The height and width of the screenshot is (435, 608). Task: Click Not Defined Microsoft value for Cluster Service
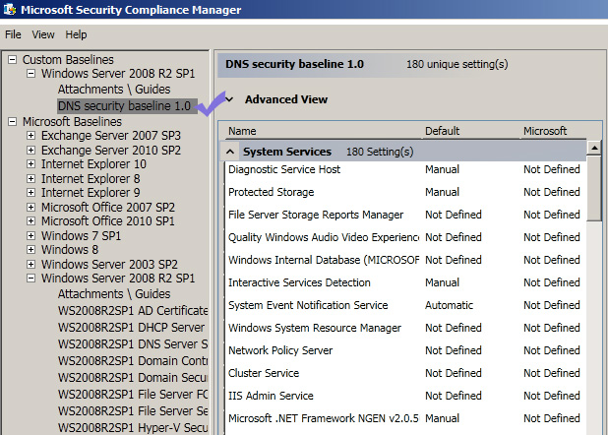(x=551, y=373)
